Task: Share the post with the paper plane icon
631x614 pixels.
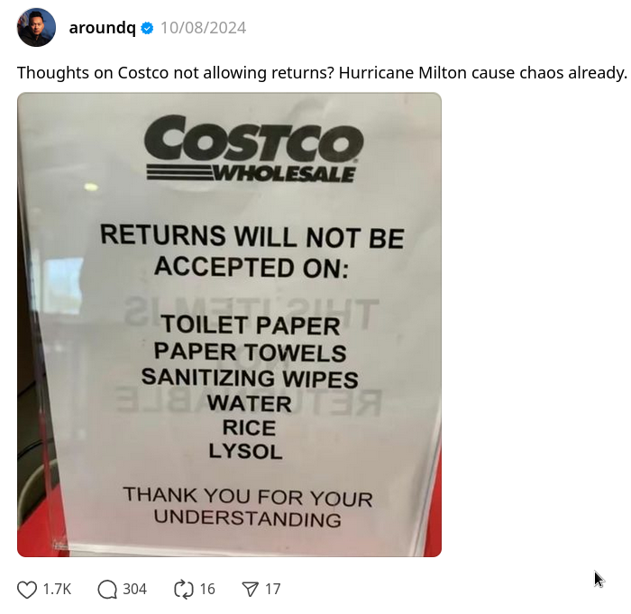Action: pos(250,590)
